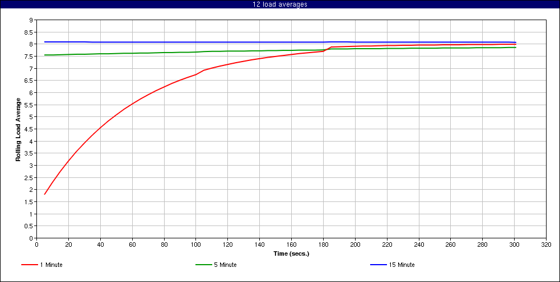
Task: Click the red 1 Minute legend line swatch
Action: [30, 265]
